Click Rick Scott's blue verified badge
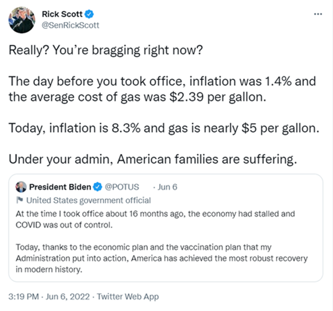This screenshot has width=333, height=311. point(89,14)
